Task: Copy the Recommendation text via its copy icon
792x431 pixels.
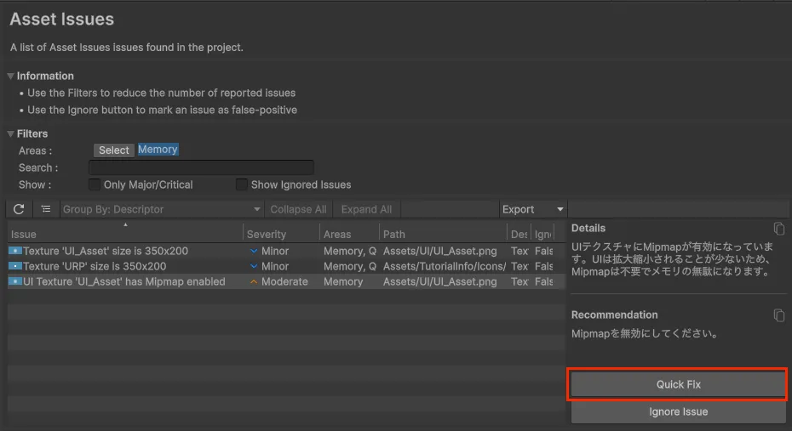Action: (x=778, y=315)
